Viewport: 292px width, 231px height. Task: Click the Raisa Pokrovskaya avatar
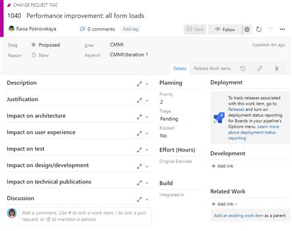click(12, 28)
